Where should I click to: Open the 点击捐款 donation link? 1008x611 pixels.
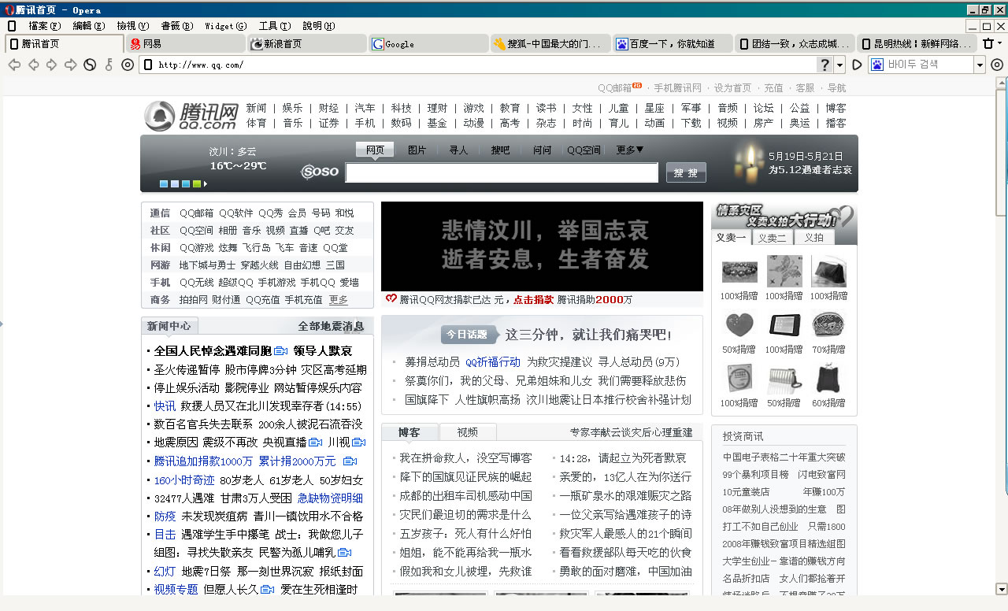[x=534, y=299]
